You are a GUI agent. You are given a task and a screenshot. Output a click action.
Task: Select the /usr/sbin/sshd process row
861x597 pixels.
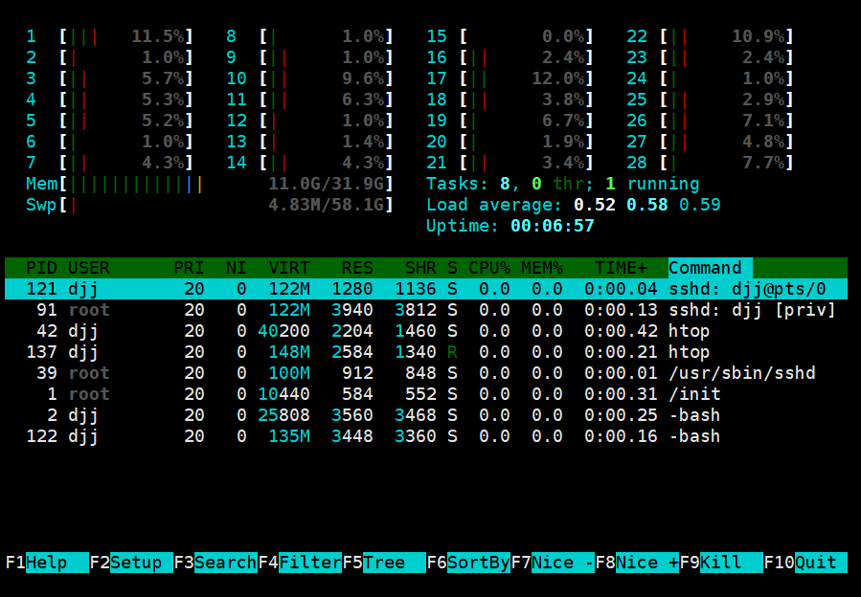click(426, 373)
